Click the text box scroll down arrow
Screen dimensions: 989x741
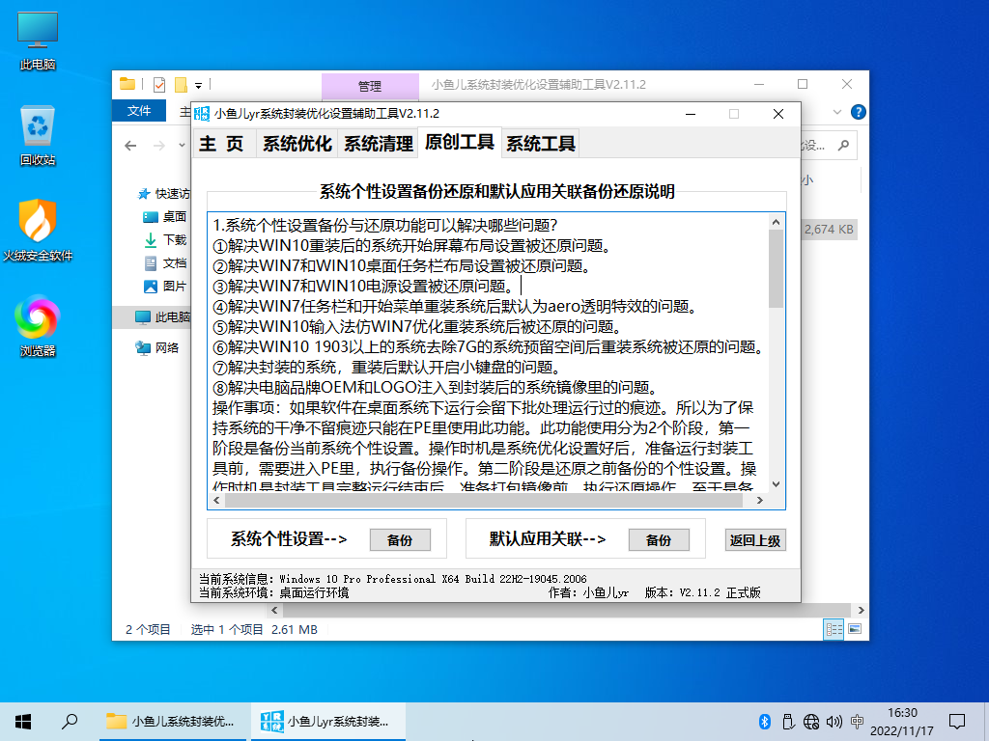click(x=777, y=484)
